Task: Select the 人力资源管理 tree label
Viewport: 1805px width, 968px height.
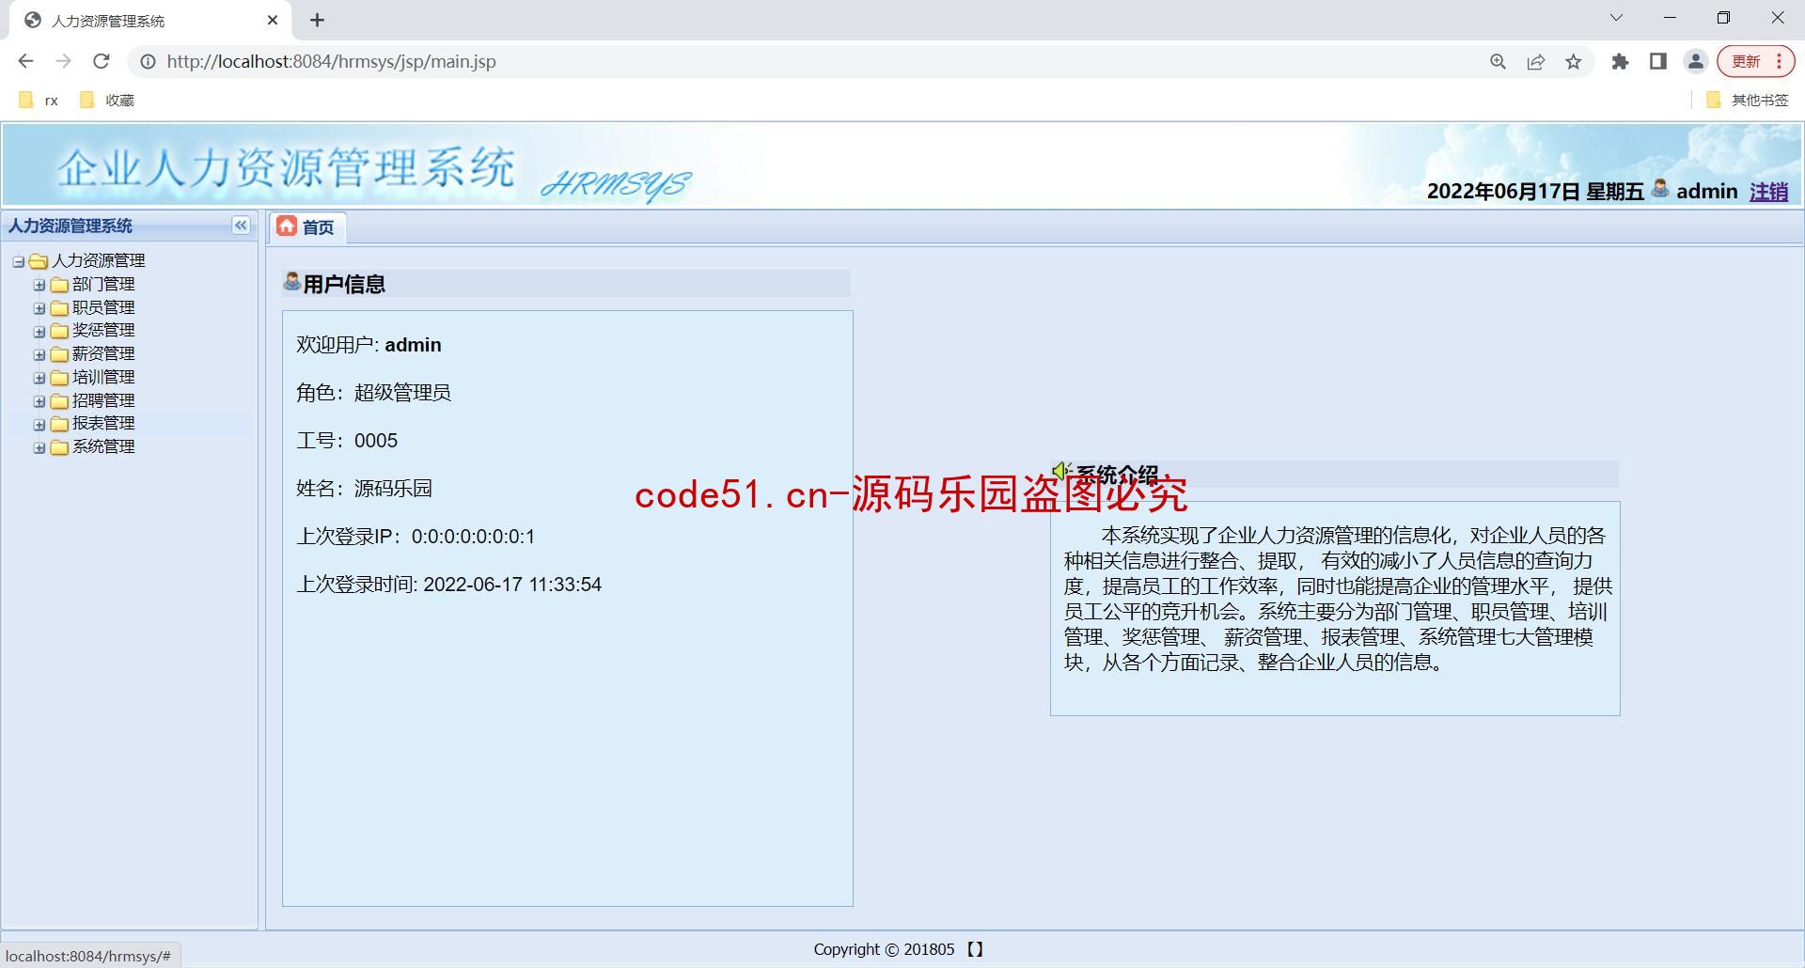Action: tap(99, 261)
